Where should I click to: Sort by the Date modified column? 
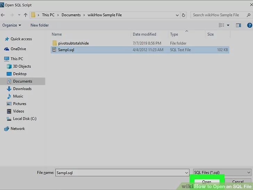144,34
